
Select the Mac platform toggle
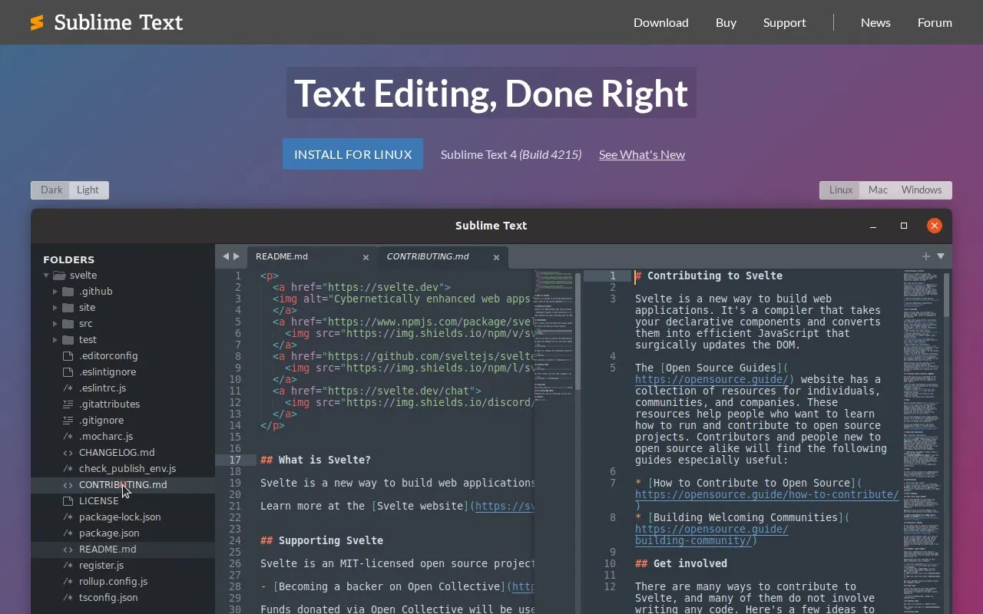878,190
